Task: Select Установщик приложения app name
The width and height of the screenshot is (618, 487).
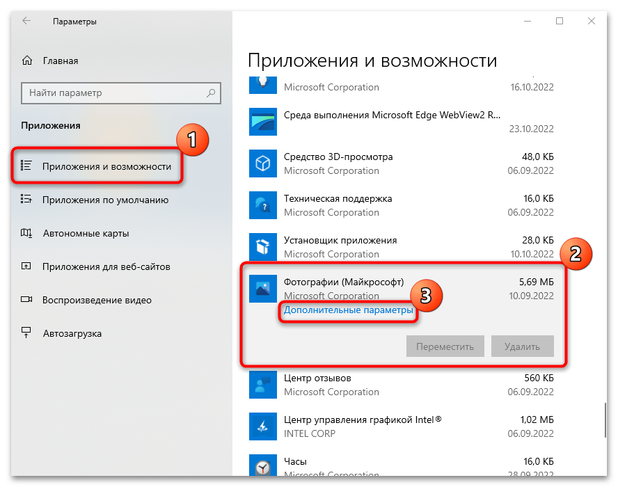Action: pyautogui.click(x=340, y=240)
